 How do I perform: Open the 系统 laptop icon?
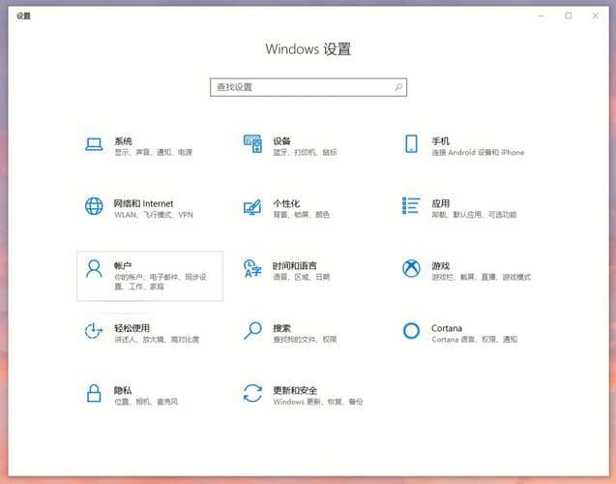tap(94, 144)
